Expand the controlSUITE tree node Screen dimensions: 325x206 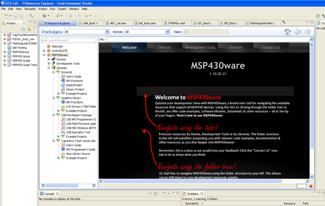coord(44,51)
